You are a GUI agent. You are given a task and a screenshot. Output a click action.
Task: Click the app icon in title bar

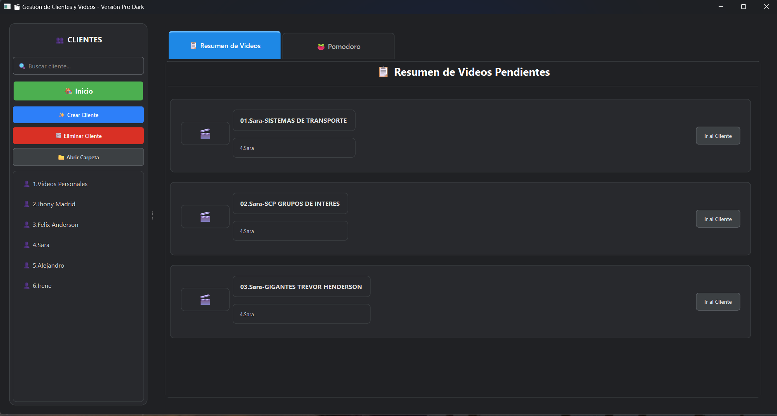click(7, 7)
